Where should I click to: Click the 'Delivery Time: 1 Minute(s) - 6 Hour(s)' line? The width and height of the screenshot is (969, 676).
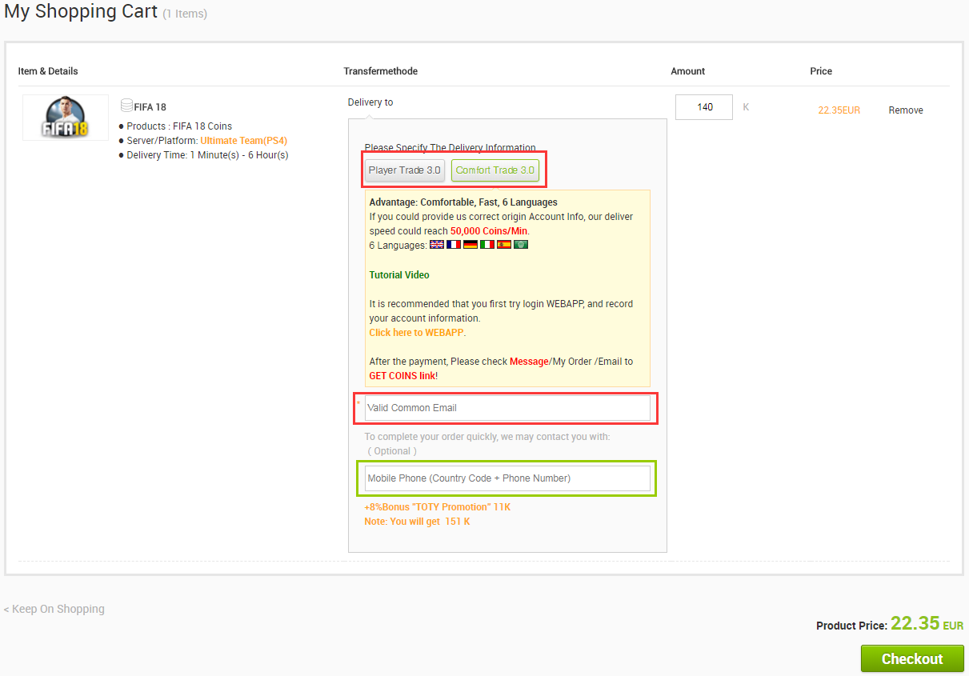pos(207,155)
